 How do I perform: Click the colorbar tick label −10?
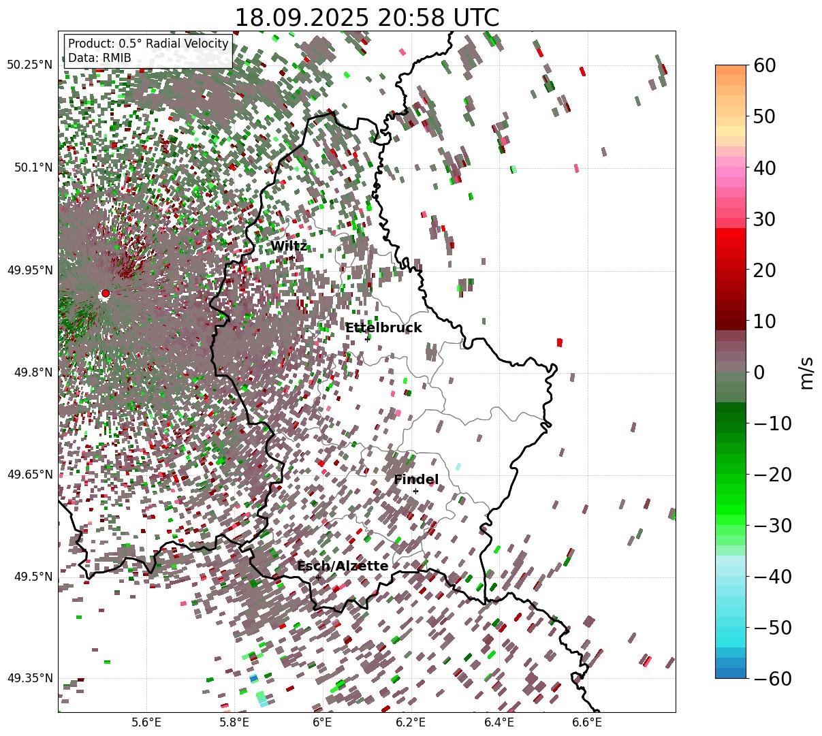pos(772,423)
